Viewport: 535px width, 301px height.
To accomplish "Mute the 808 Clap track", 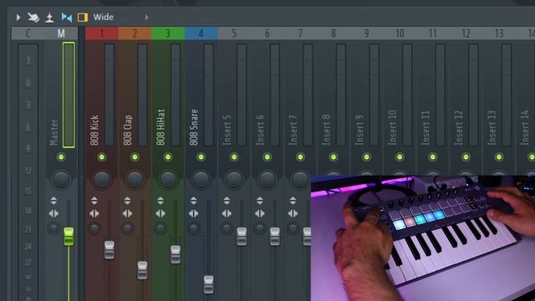I will pos(135,157).
